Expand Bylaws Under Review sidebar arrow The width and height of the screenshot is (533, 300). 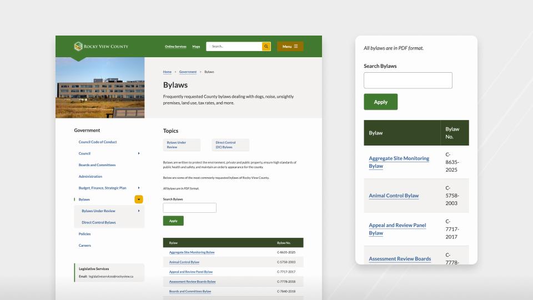[x=139, y=211]
